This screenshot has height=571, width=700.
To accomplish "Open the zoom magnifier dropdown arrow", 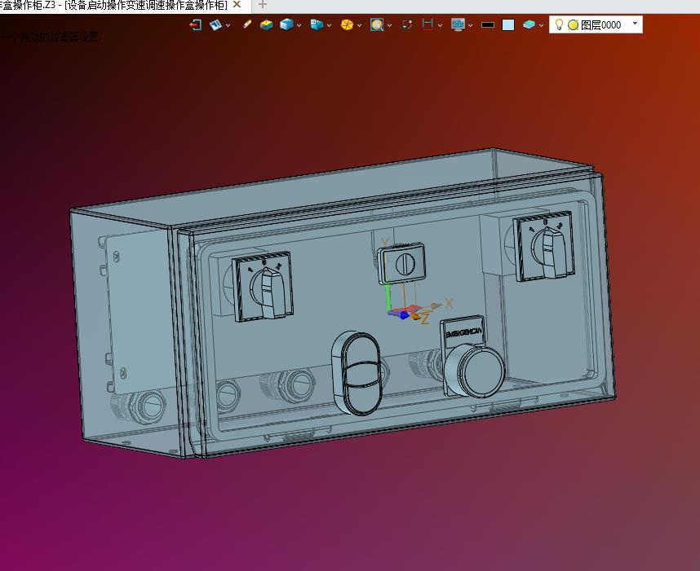I will point(389,25).
